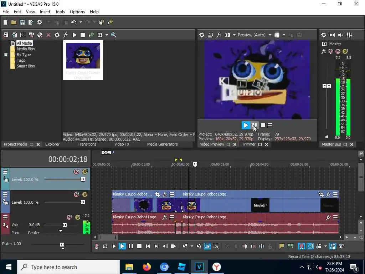Open the Insert menu
Image resolution: width=365 pixels, height=274 pixels.
tap(45, 12)
